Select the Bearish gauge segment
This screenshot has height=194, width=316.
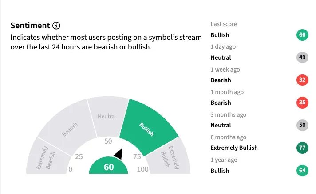click(x=69, y=129)
